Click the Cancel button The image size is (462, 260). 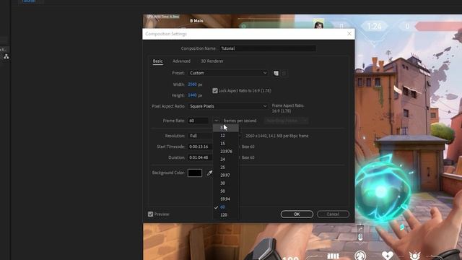pyautogui.click(x=333, y=214)
